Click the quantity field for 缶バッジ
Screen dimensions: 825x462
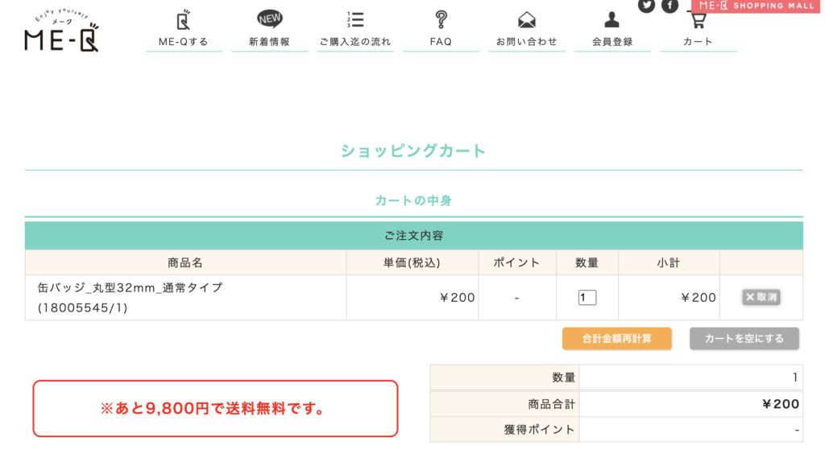[x=587, y=298]
